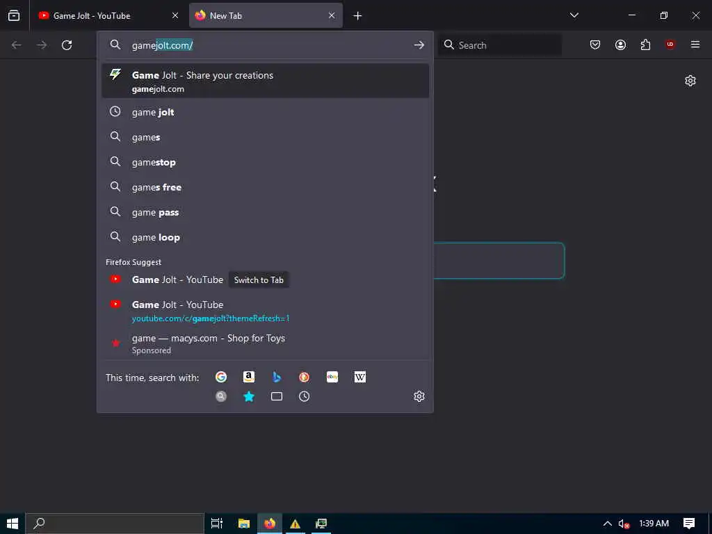Search history using clock icon
Viewport: 712px width, 534px height.
click(305, 396)
